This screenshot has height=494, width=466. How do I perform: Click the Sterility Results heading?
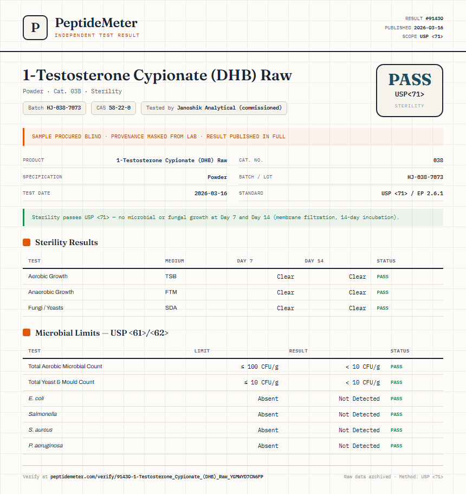pos(67,242)
